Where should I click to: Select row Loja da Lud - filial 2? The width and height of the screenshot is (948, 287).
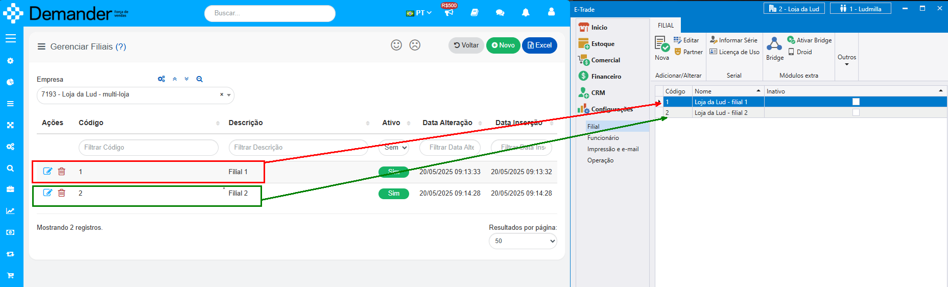coord(800,112)
